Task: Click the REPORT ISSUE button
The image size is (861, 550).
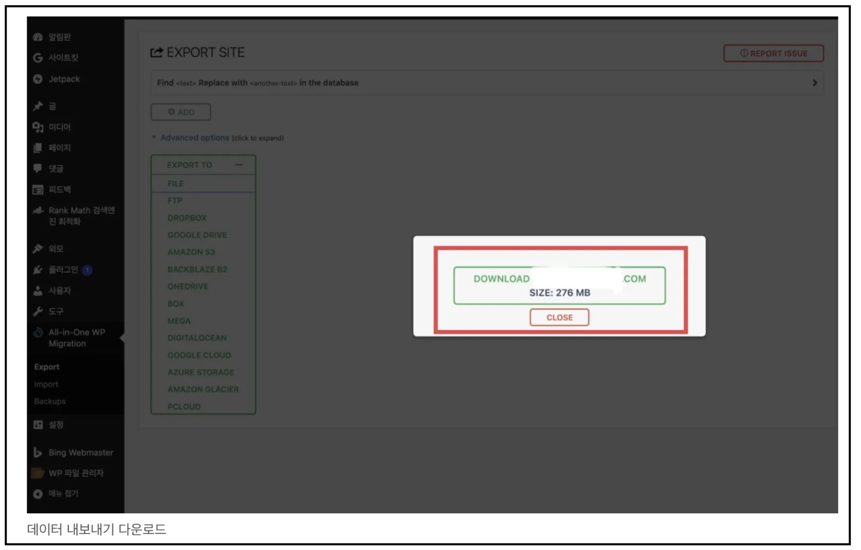Action: click(773, 53)
